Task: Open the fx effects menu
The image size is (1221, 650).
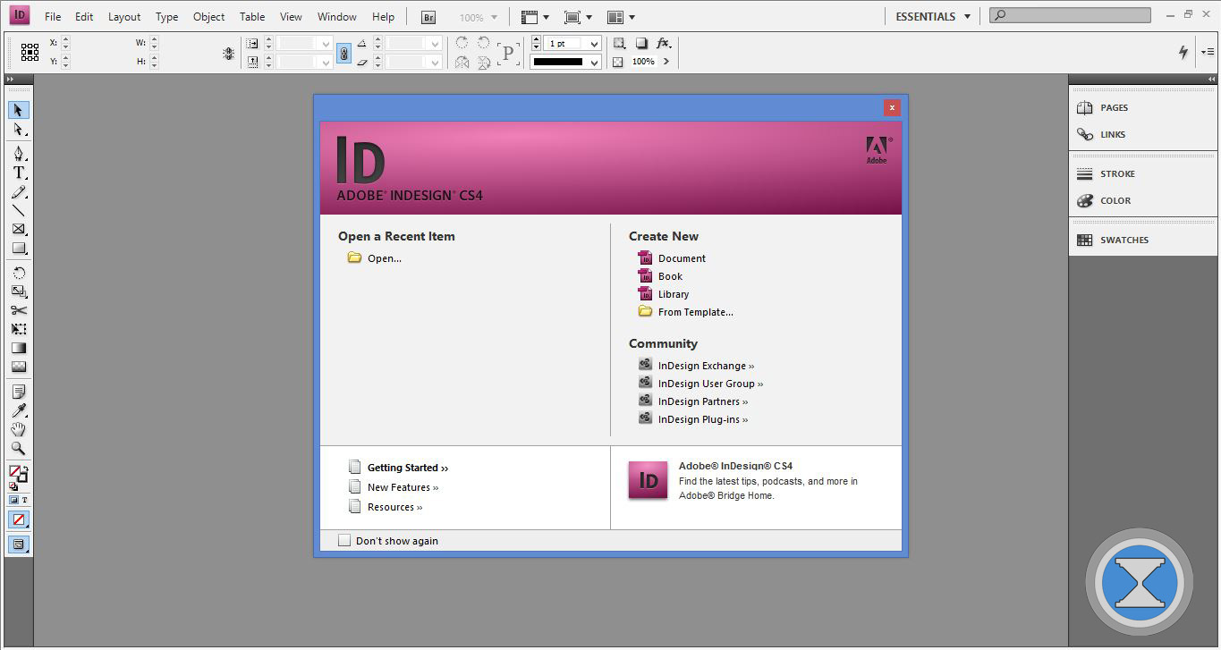Action: [664, 43]
